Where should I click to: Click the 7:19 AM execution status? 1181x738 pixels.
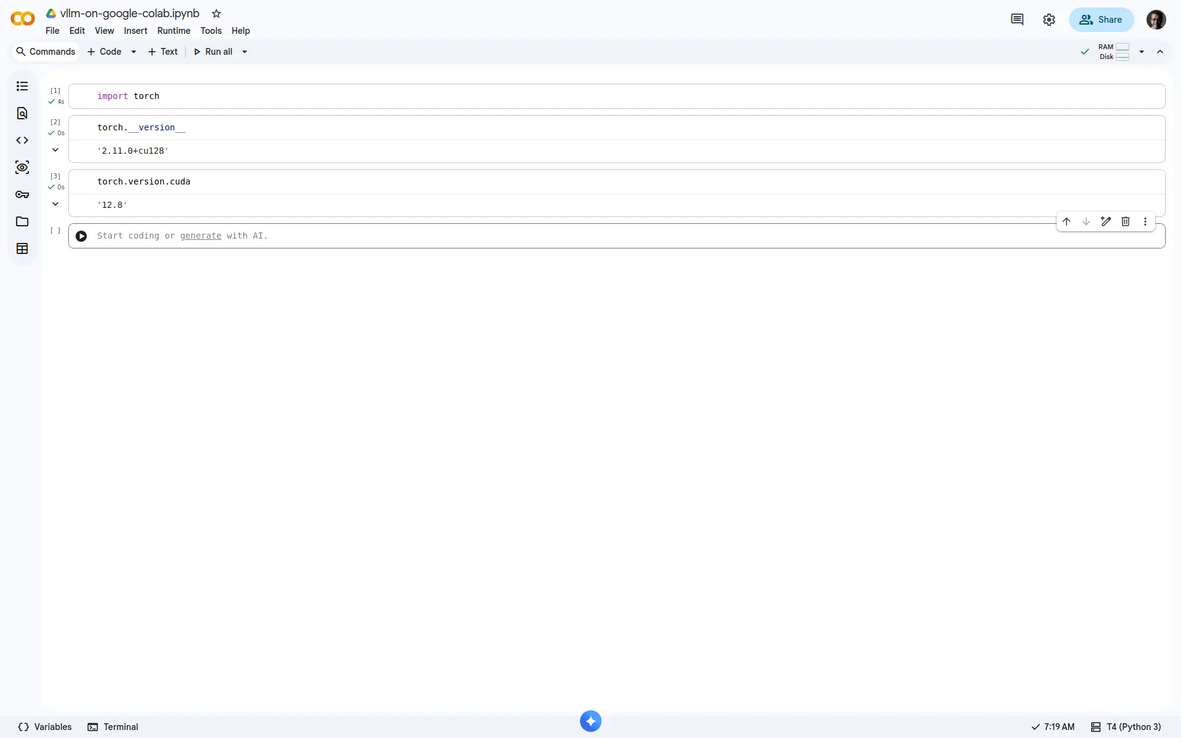[1053, 727]
